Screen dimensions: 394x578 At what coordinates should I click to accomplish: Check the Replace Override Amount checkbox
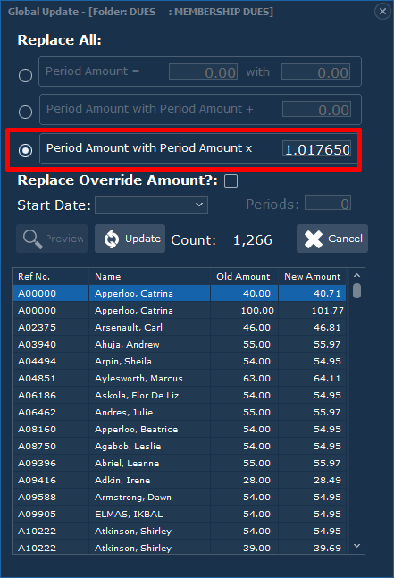point(231,181)
